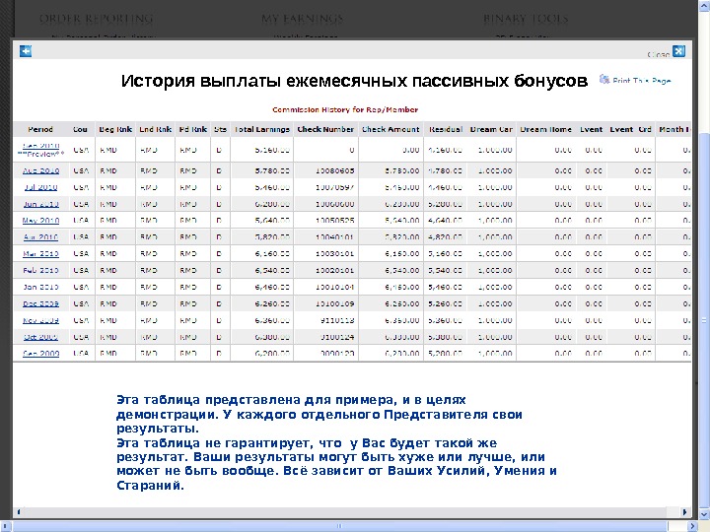Click the Commission History for Rep/Member caption

point(345,109)
